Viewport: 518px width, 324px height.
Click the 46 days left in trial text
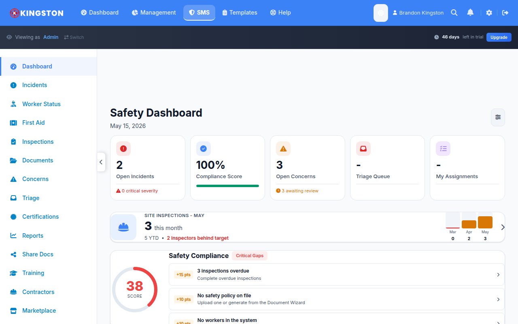pos(463,37)
